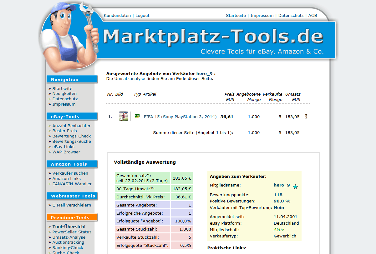The image size is (376, 254).
Task: Launch the Bewertungs-Suche tool
Action: [x=72, y=142]
